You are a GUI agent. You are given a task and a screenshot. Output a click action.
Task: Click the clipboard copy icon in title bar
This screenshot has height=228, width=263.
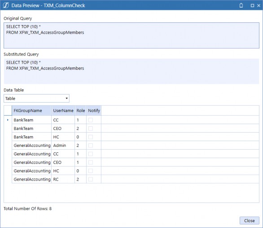pos(241,5)
